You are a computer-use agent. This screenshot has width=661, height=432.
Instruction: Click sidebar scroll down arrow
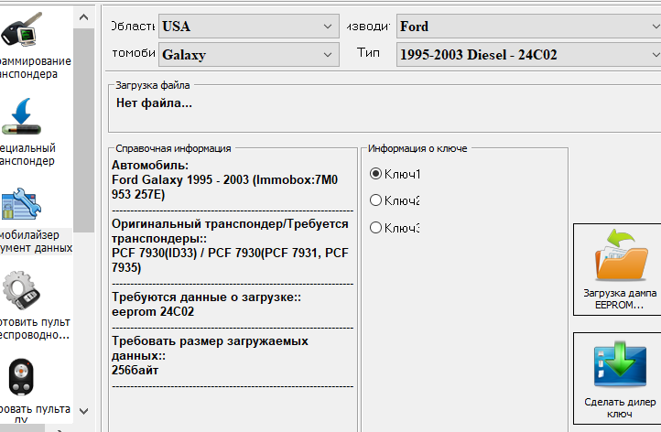84,411
